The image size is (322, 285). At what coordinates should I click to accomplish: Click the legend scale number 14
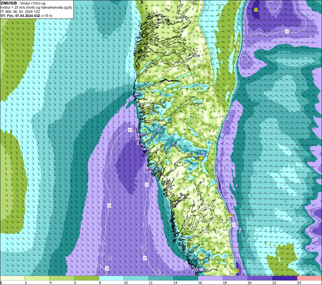coord(175,283)
